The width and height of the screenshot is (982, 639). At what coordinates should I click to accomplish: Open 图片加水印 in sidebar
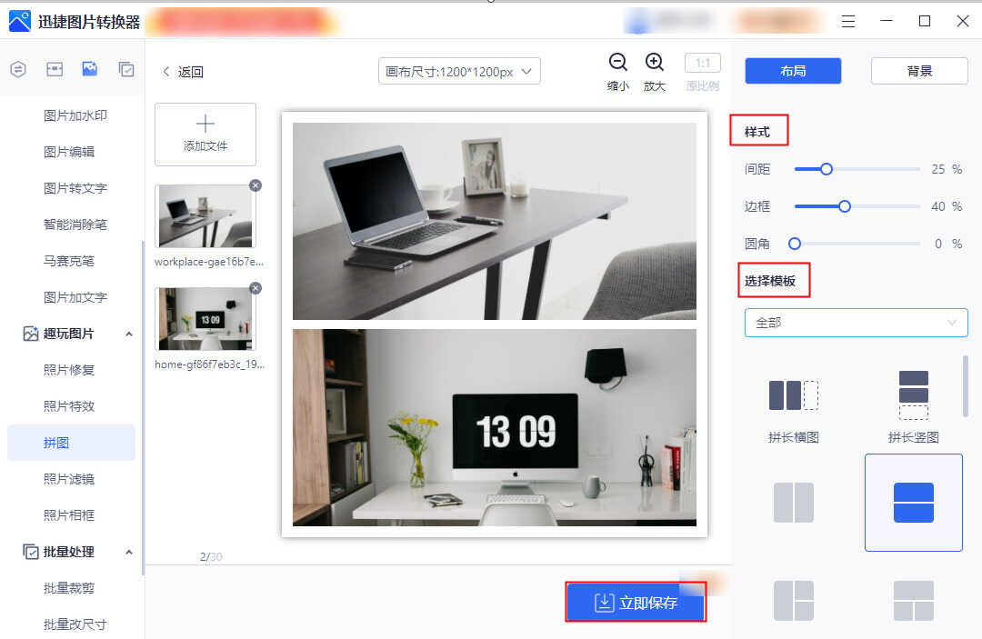tap(75, 115)
